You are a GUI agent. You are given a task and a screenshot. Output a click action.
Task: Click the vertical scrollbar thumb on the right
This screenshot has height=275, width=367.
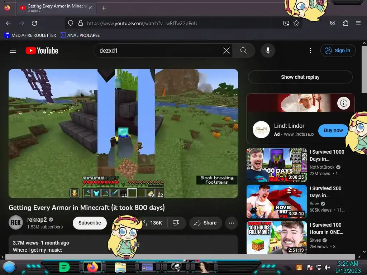(x=364, y=69)
